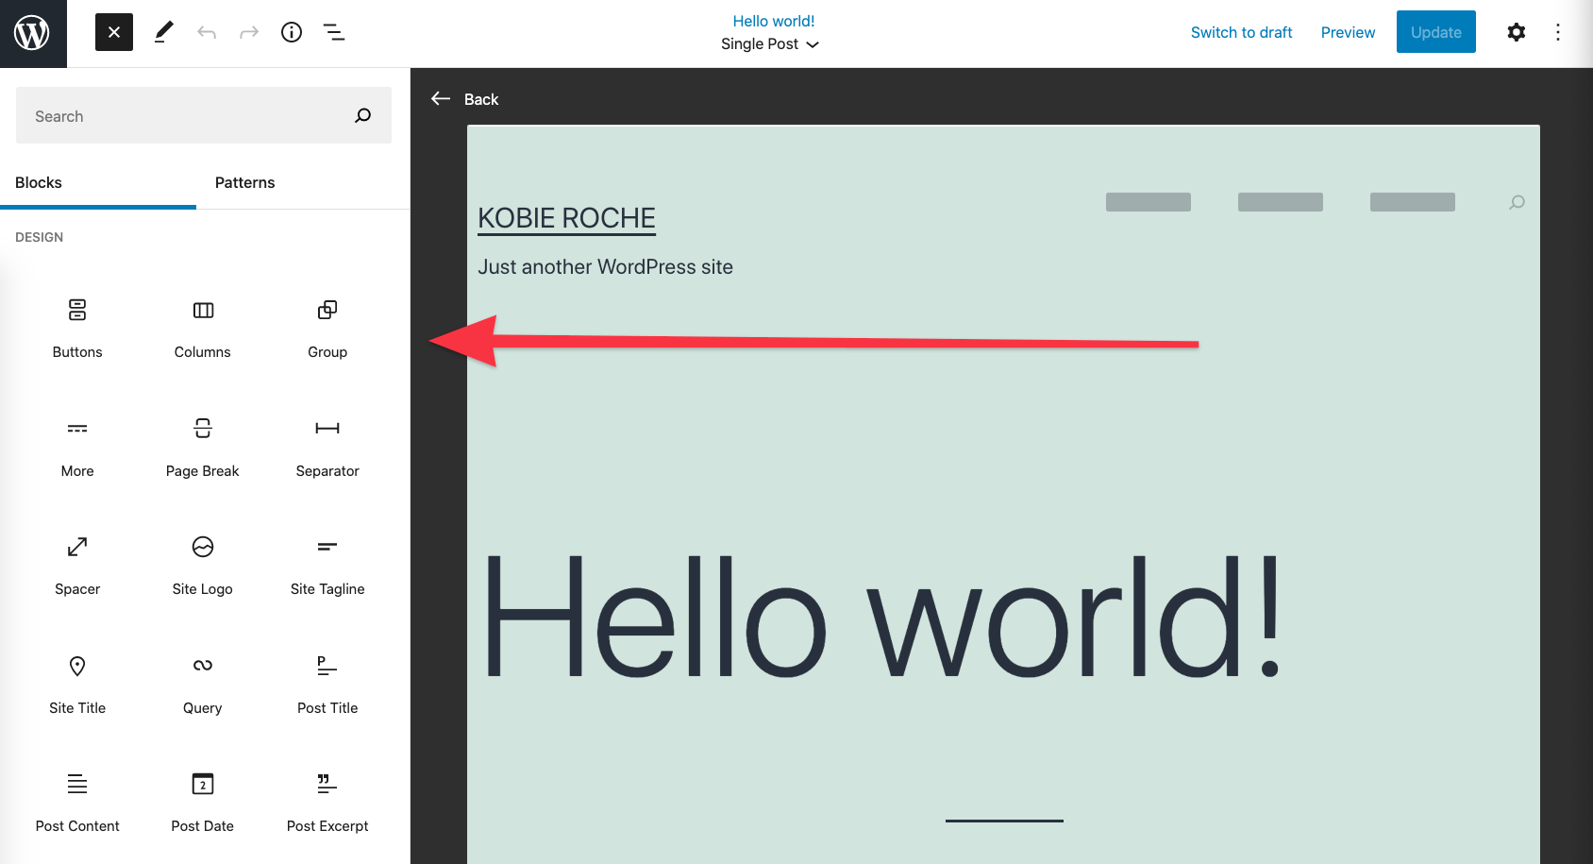This screenshot has height=864, width=1593.
Task: Switch to the Blocks tab
Action: (98, 182)
